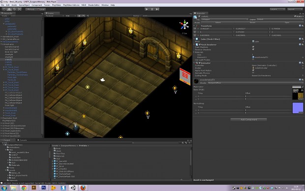Screen dimensions: 305x191
Task: Open the Textured draw mode dropdown
Action: [x=55, y=16]
